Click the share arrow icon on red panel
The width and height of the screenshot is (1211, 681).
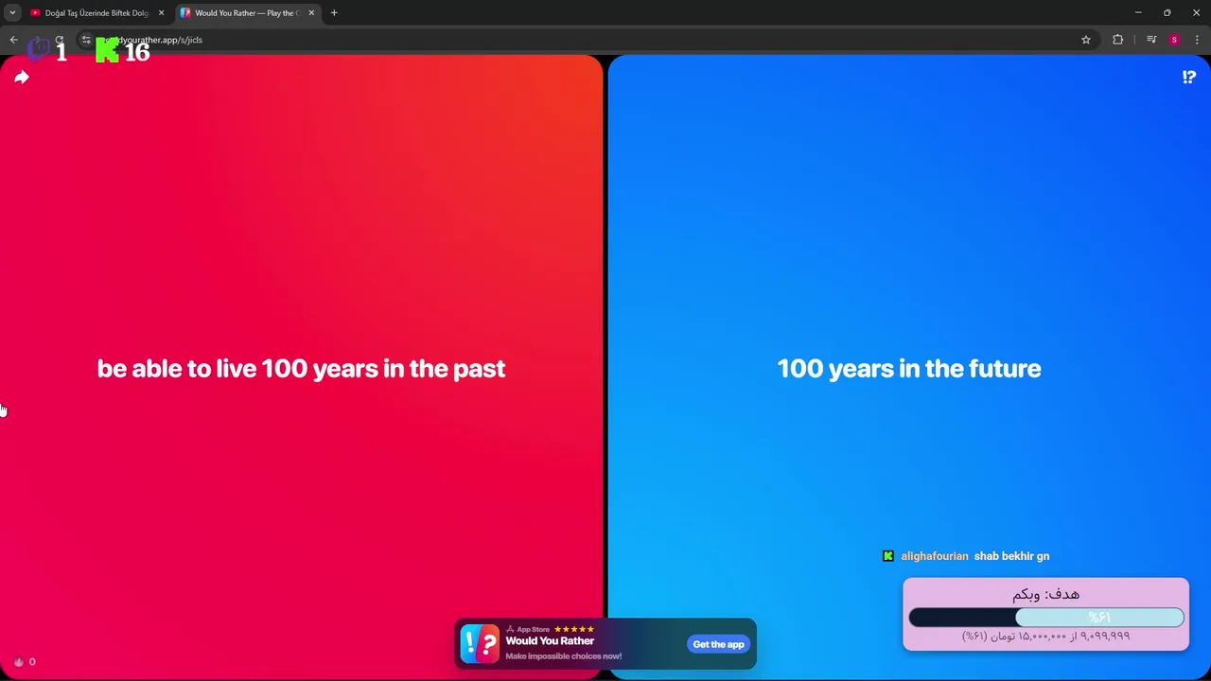coord(22,78)
